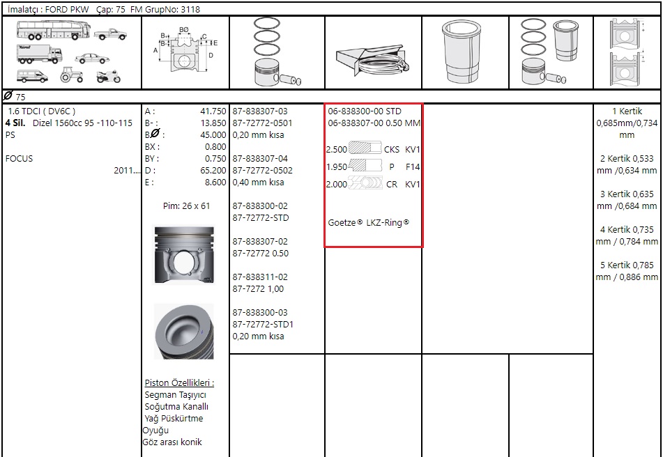Image resolution: width=663 pixels, height=457 pixels.
Task: Click the FOCUS model label
Action: pos(19,159)
